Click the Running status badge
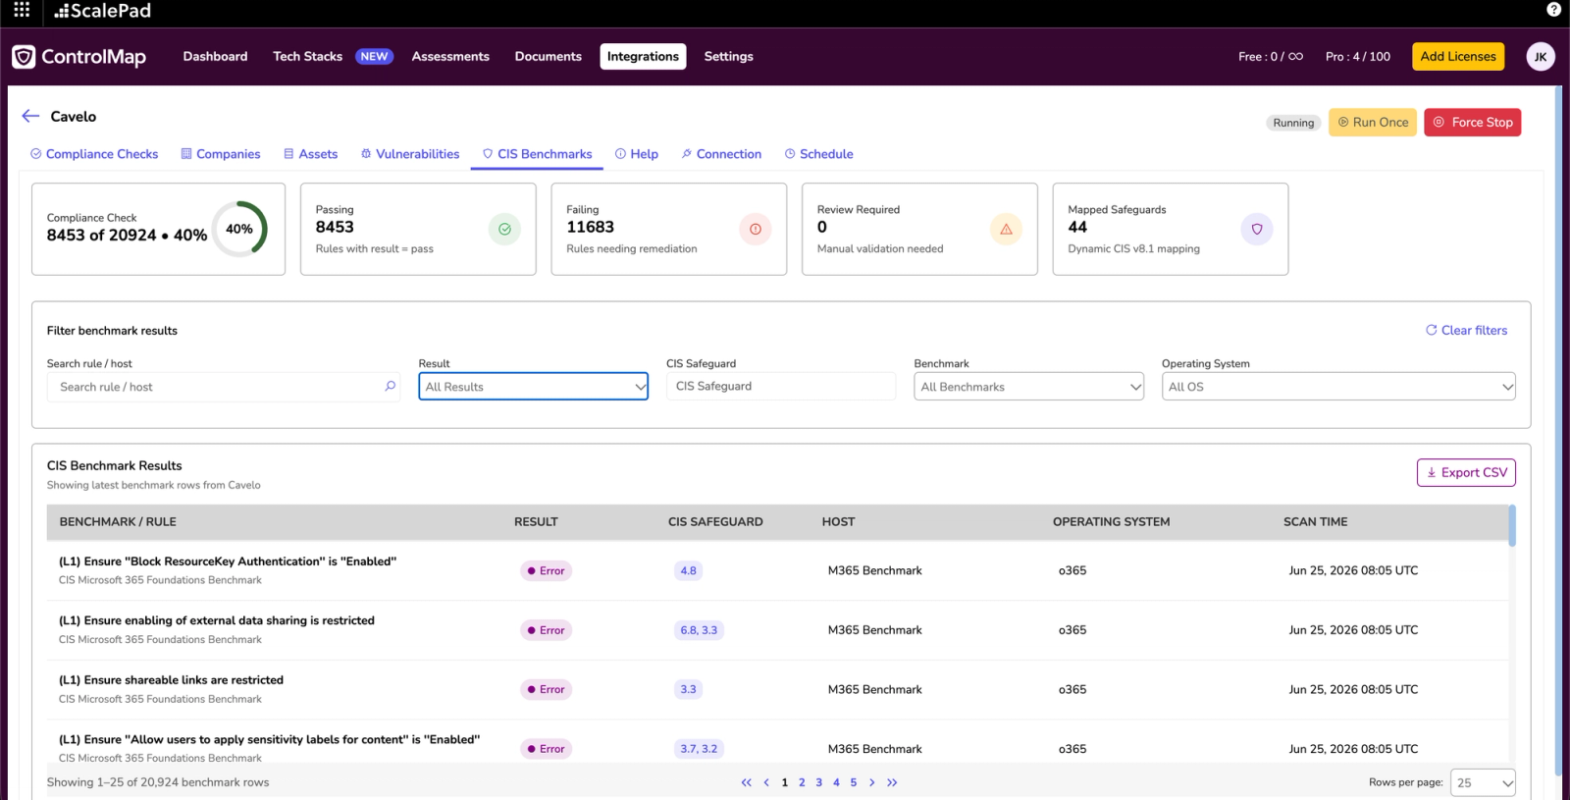This screenshot has height=800, width=1570. pyautogui.click(x=1293, y=123)
